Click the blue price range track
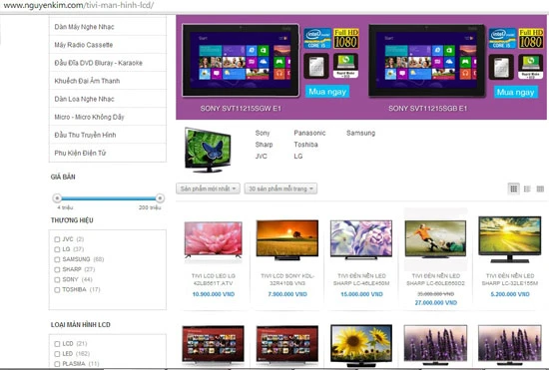This screenshot has height=370, width=549. click(108, 198)
